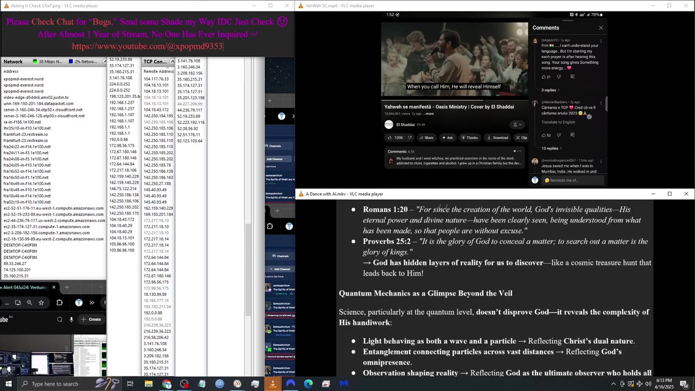Screen dimensions: 695x391
Task: Expand video description with ...more
Action: click(x=429, y=113)
